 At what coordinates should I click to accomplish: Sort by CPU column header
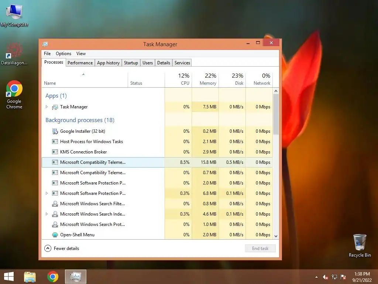pos(178,80)
